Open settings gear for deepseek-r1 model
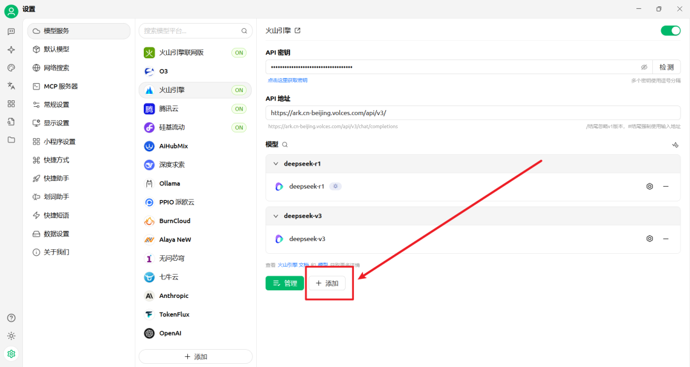Screen dimensions: 690x367 point(650,186)
